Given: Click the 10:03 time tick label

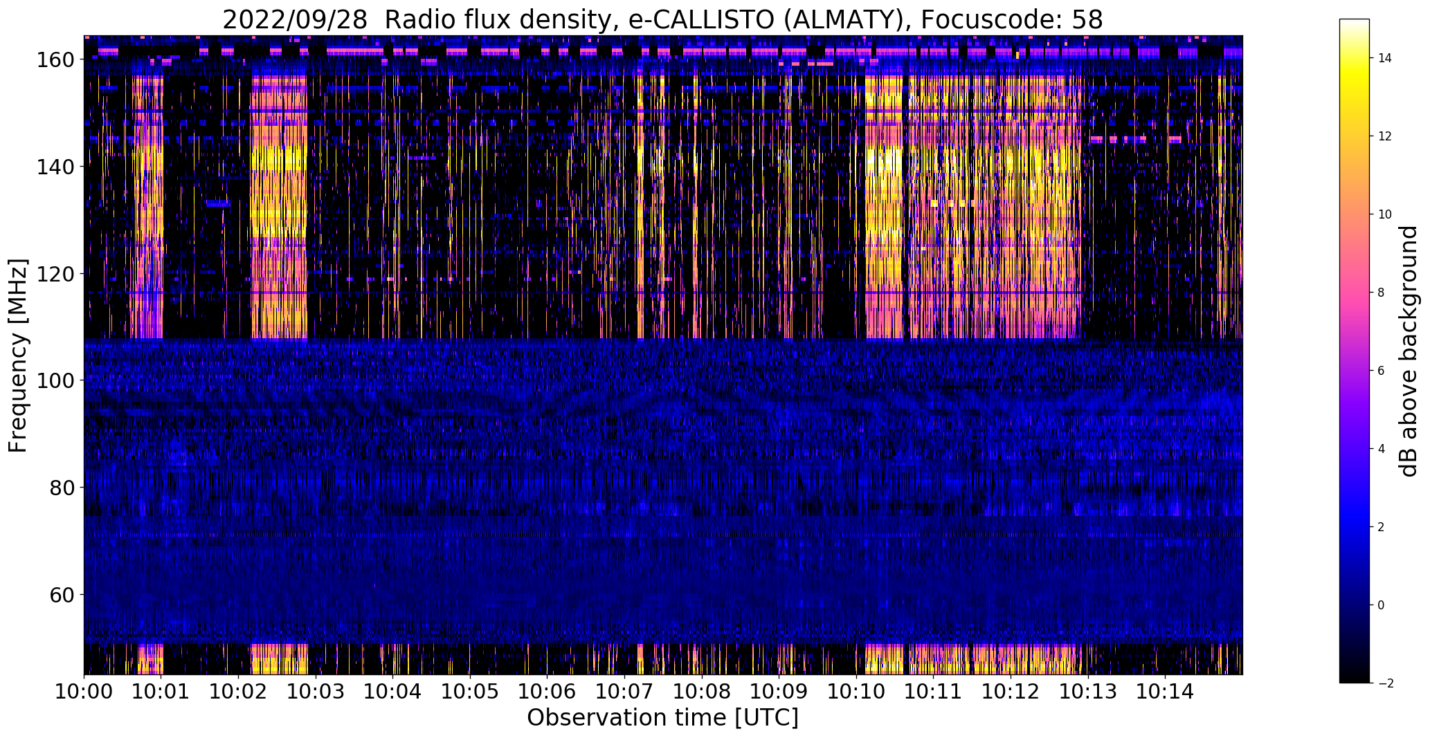Looking at the screenshot, I should 316,692.
